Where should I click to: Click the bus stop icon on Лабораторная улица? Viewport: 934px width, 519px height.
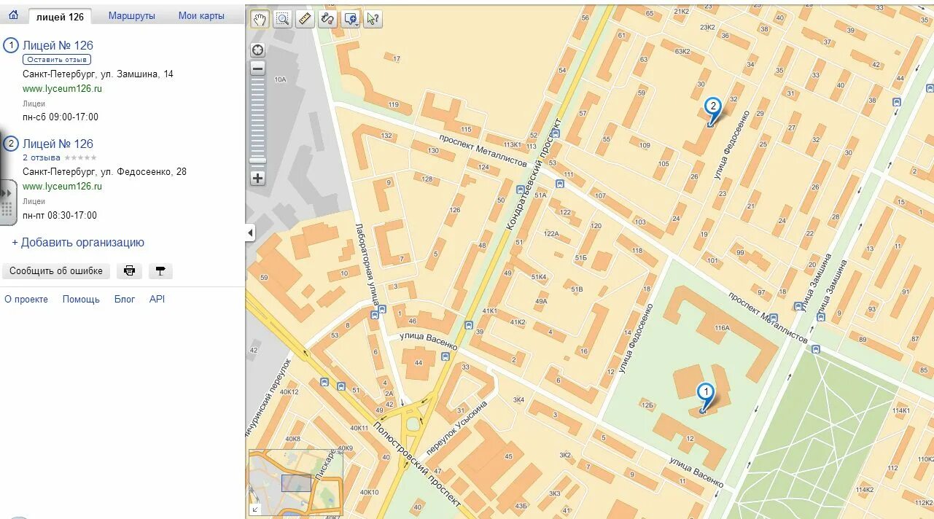point(375,315)
